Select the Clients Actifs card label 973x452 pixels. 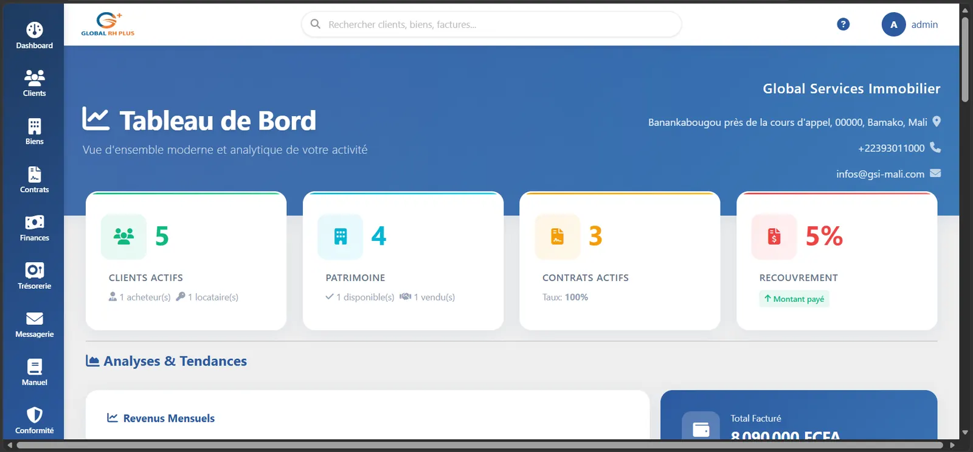[146, 278]
